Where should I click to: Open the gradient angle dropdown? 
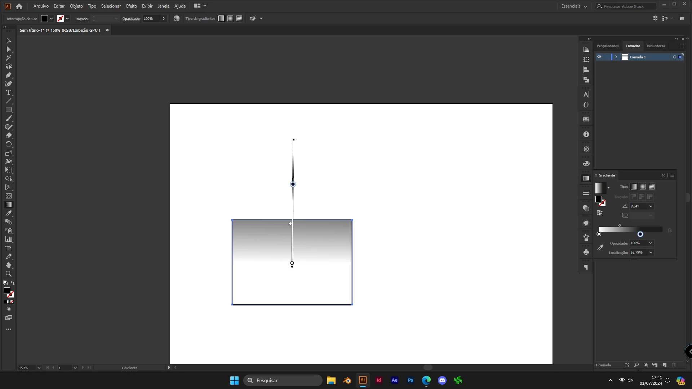tap(651, 206)
